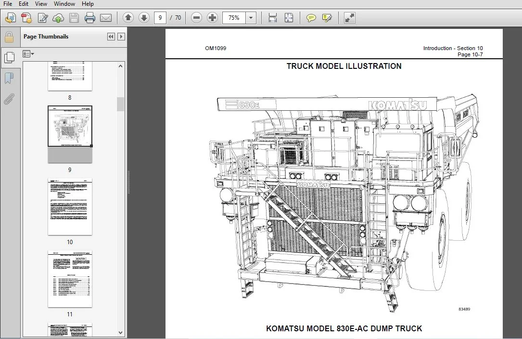Screen dimensions: 522x339
Task: Click the Fit One Full Page icon
Action: pos(289,18)
